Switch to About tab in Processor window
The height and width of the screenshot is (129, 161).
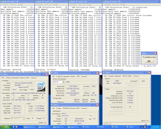(33, 78)
